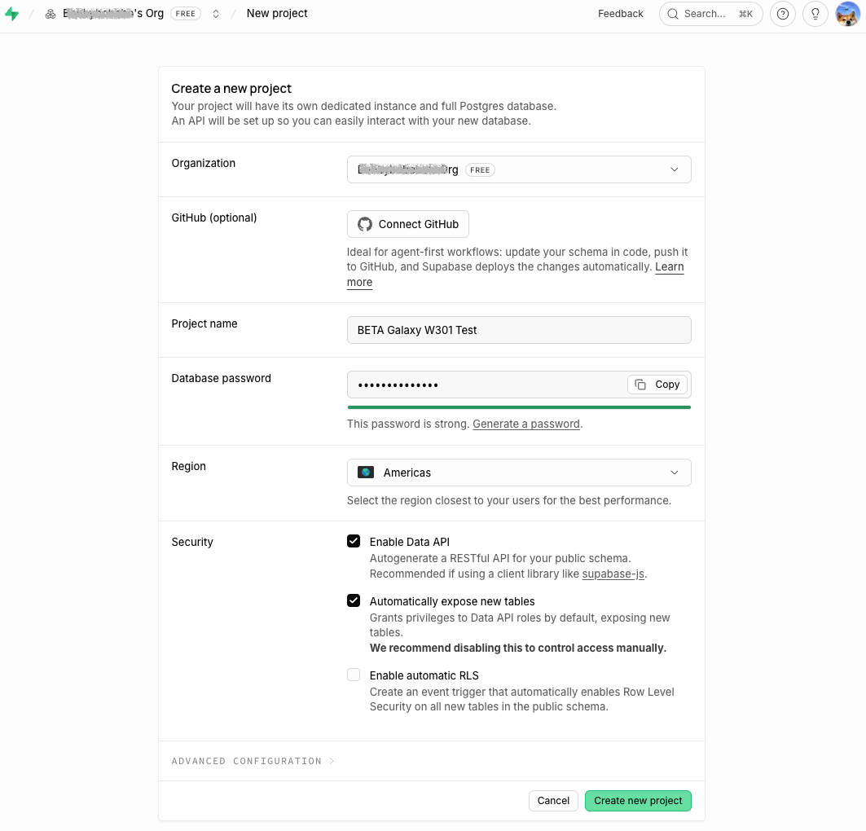This screenshot has height=831, width=866.
Task: Uncheck Enable Data API
Action: pos(354,541)
